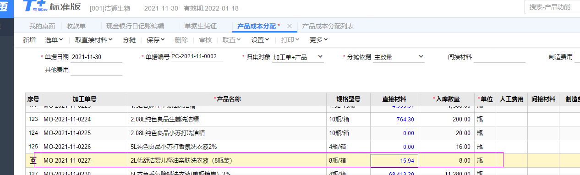580x175 pixels.
Task: Click row number 125
Action: tap(33, 147)
